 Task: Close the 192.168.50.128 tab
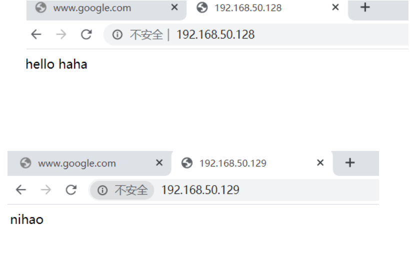(335, 7)
